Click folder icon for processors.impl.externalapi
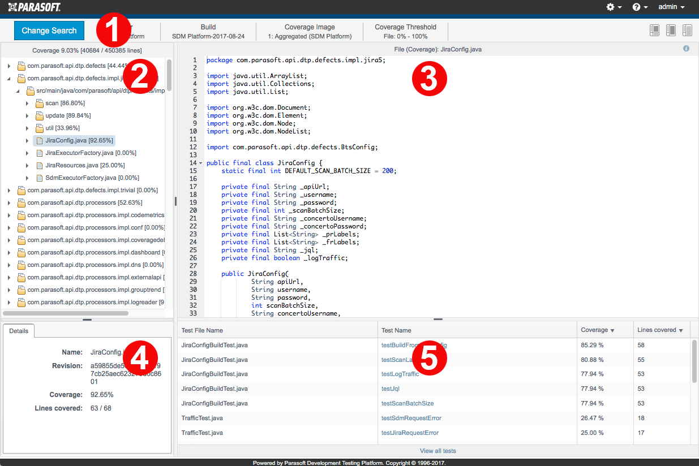This screenshot has width=699, height=466. click(22, 277)
